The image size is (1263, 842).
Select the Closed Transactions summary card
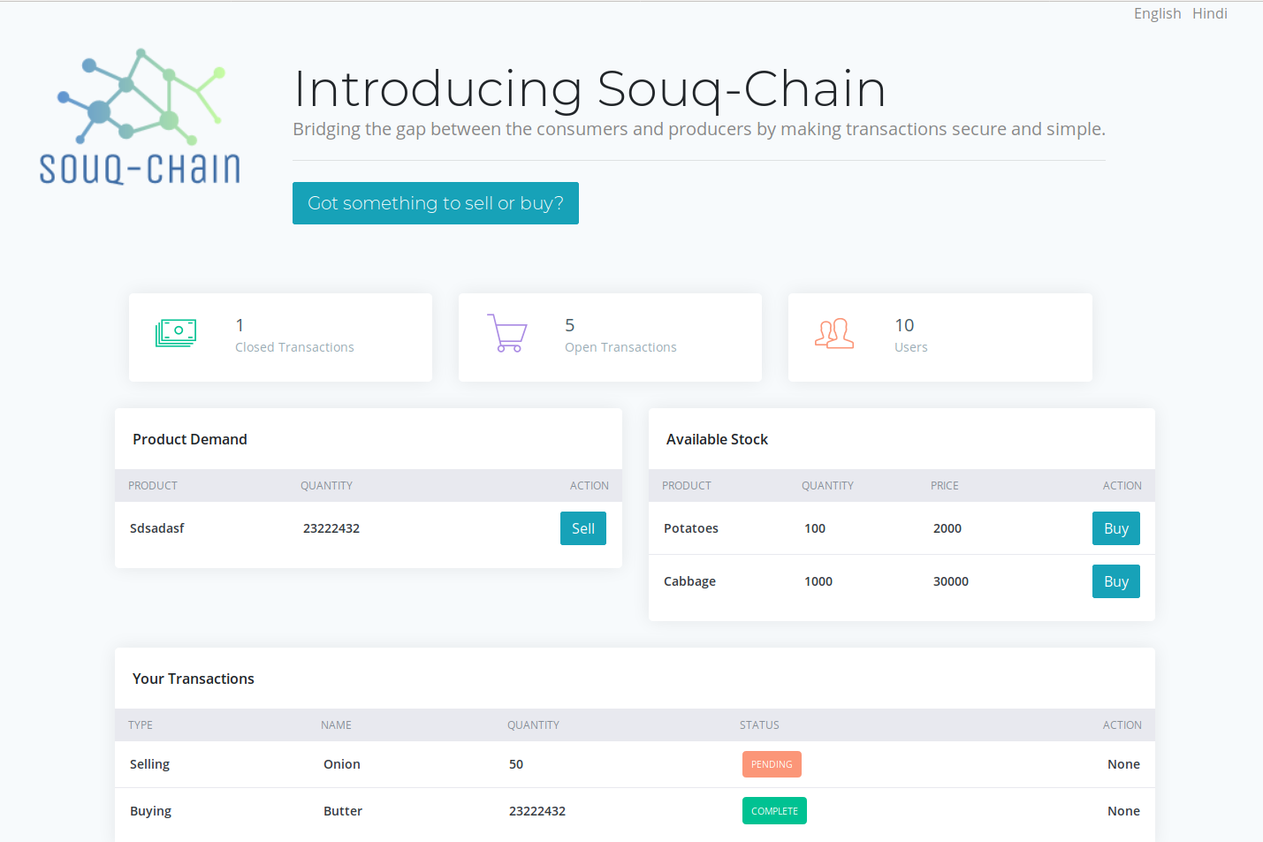click(x=280, y=338)
